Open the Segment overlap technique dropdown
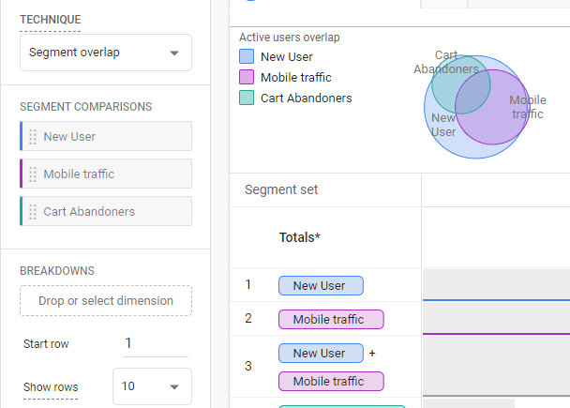The height and width of the screenshot is (408, 570). (x=106, y=53)
